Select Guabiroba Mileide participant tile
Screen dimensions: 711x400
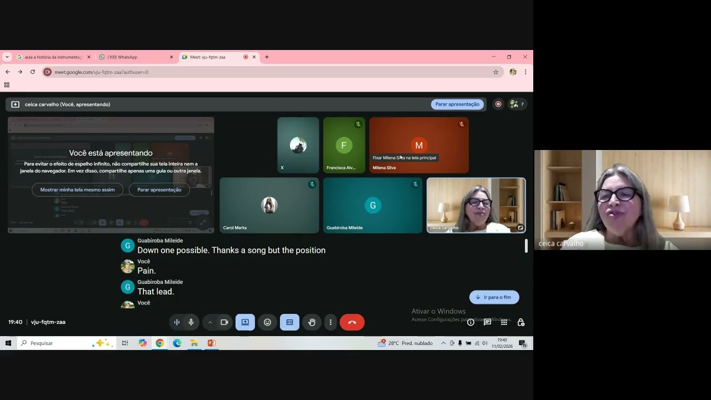tap(373, 206)
